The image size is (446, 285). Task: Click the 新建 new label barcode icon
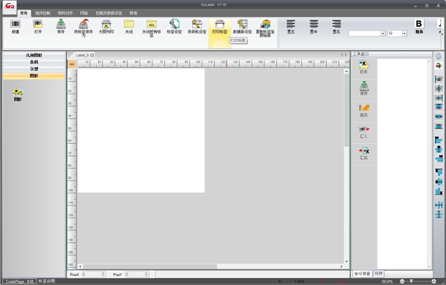point(16,24)
